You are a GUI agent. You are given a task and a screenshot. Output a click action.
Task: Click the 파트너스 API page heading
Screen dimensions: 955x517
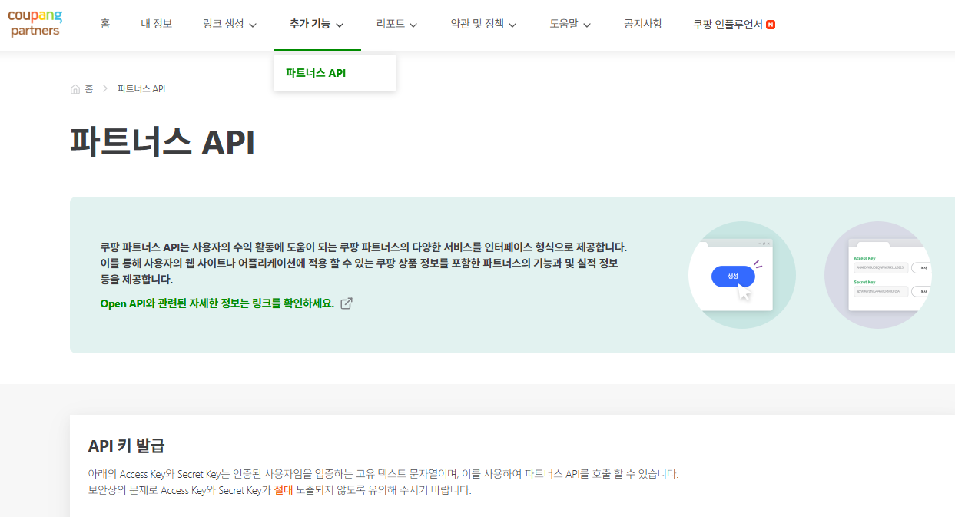[162, 142]
